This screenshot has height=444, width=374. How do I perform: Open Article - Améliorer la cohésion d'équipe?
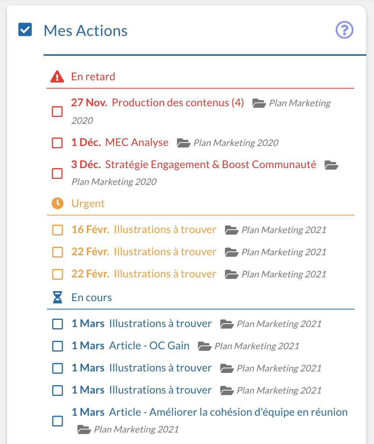pyautogui.click(x=228, y=412)
